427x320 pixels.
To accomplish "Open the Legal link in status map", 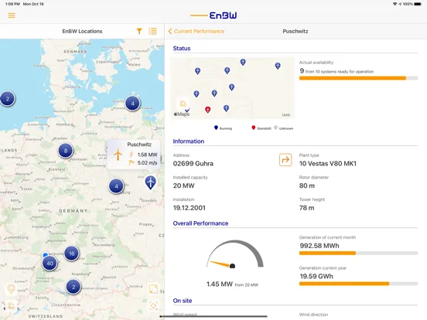I will coord(286,115).
